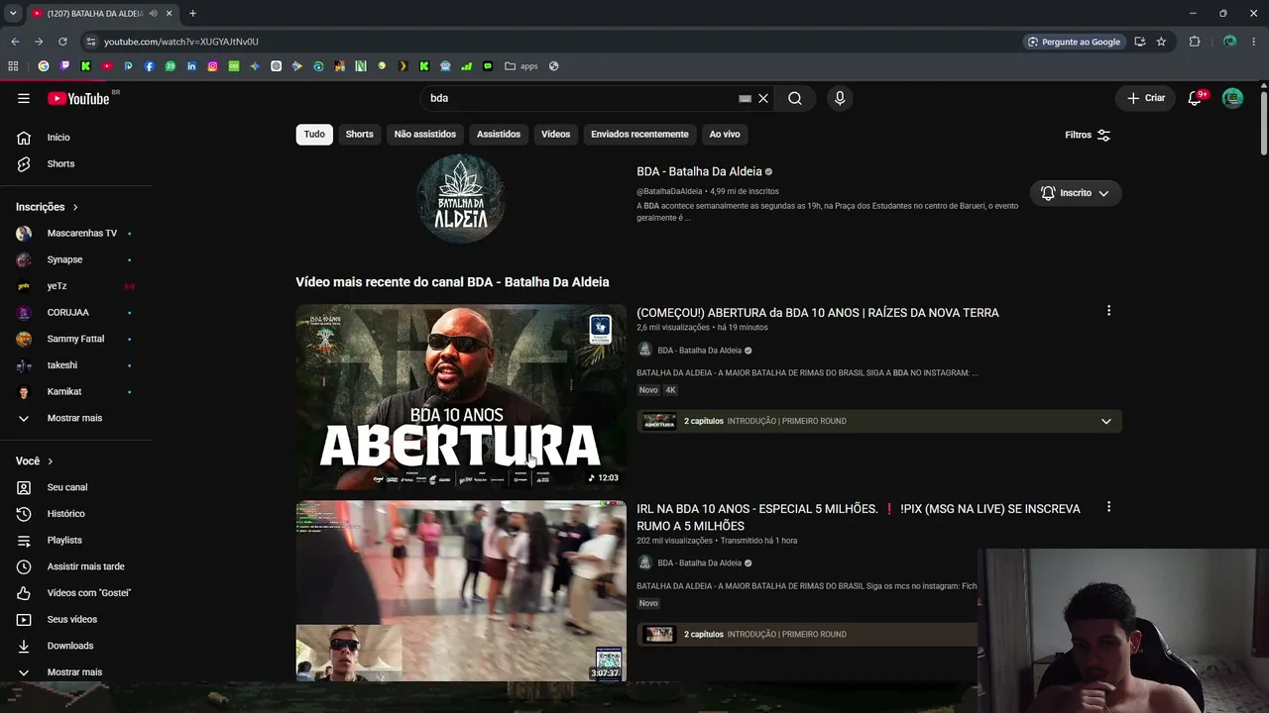This screenshot has height=713, width=1269.
Task: Open the on-screen keyboard icon in search
Action: [x=745, y=98]
